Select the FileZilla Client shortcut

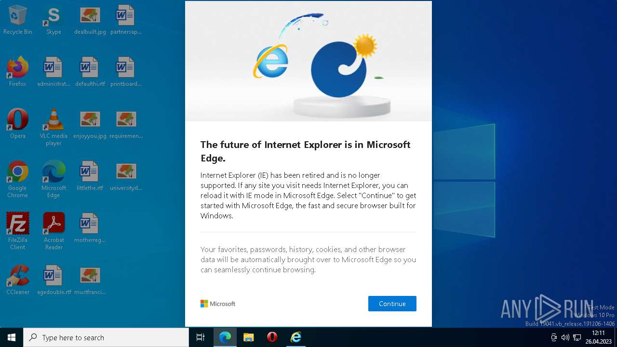click(x=18, y=231)
